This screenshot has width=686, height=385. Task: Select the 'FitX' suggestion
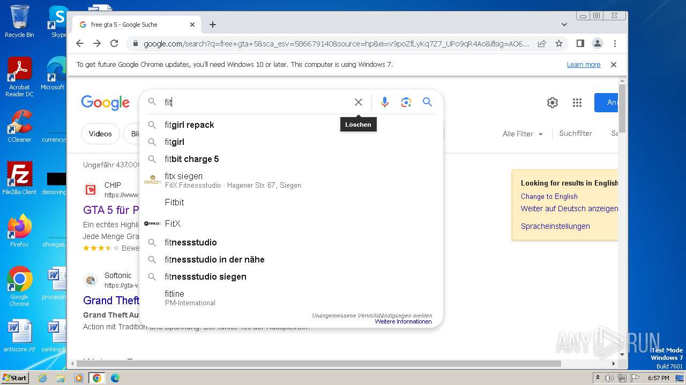point(291,224)
